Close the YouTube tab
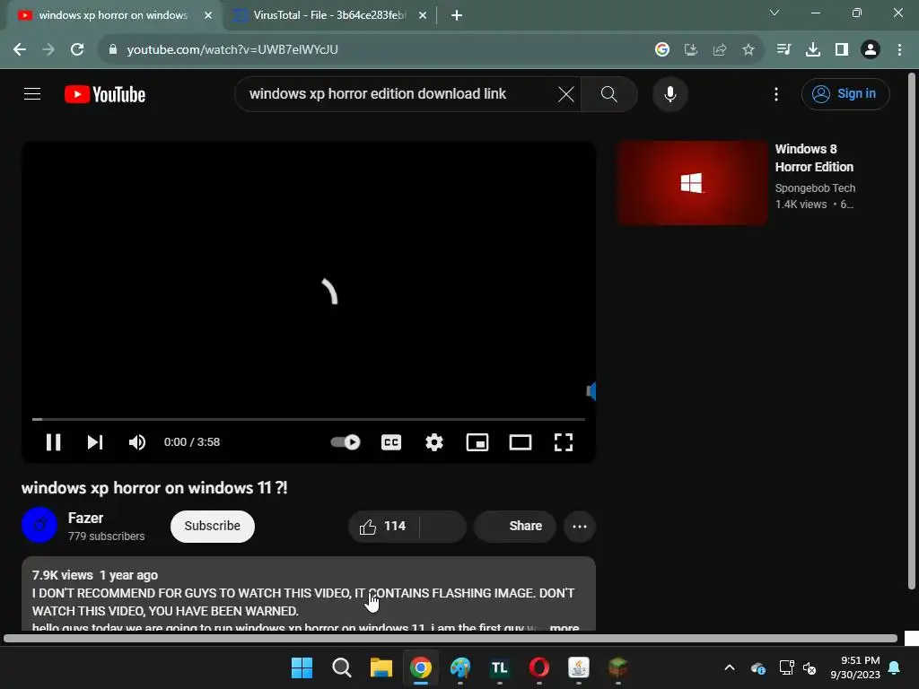The width and height of the screenshot is (919, 689). pyautogui.click(x=208, y=15)
